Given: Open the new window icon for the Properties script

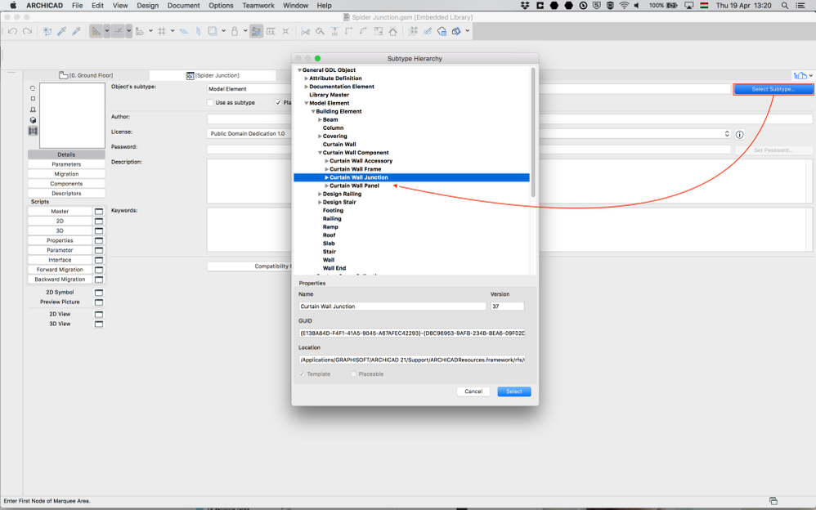Looking at the screenshot, I should [x=99, y=240].
